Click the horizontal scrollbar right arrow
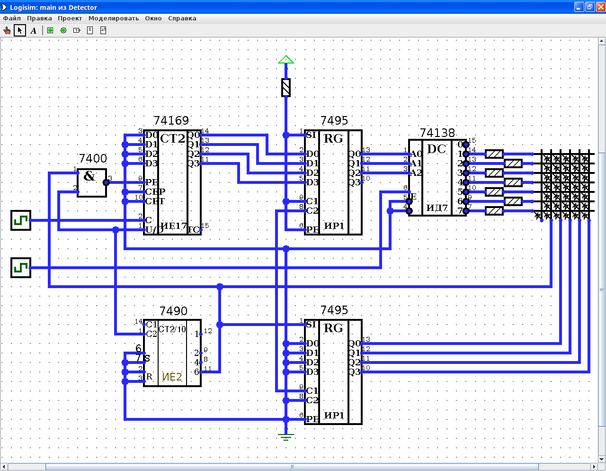 tap(594, 467)
